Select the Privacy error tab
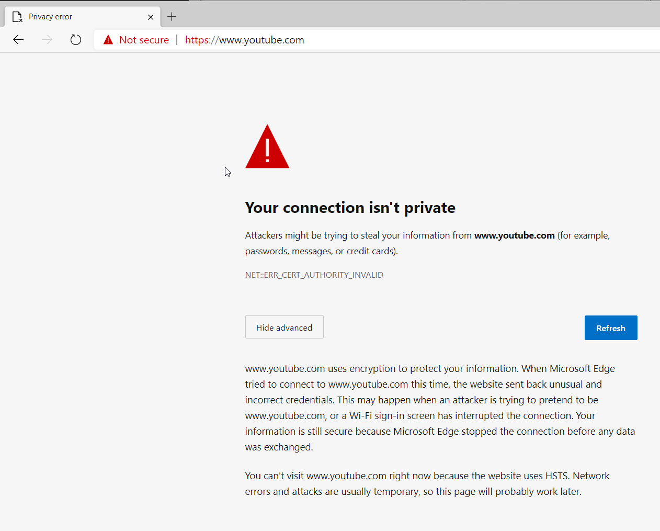Image resolution: width=660 pixels, height=531 pixels. [x=83, y=17]
